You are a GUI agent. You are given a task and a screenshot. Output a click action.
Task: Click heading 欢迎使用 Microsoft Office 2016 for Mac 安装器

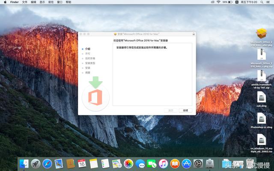[141, 41]
